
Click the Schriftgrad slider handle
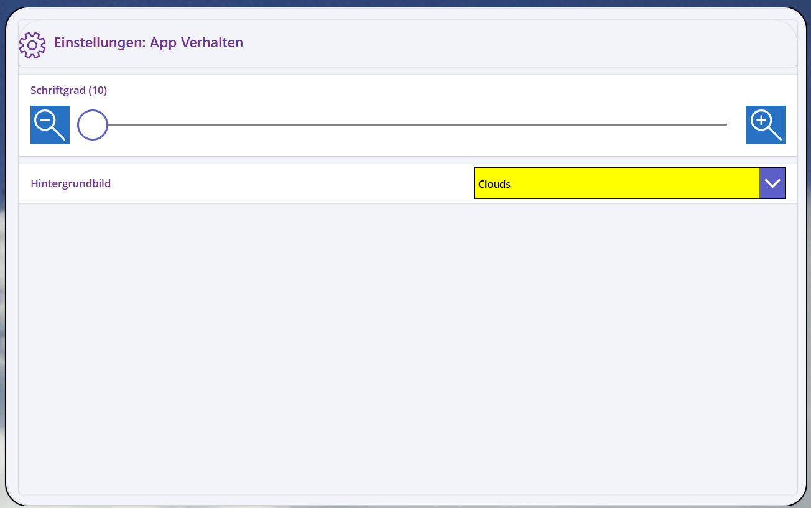pos(93,125)
